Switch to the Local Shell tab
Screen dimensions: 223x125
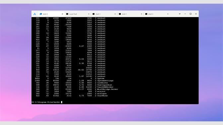point(78,14)
